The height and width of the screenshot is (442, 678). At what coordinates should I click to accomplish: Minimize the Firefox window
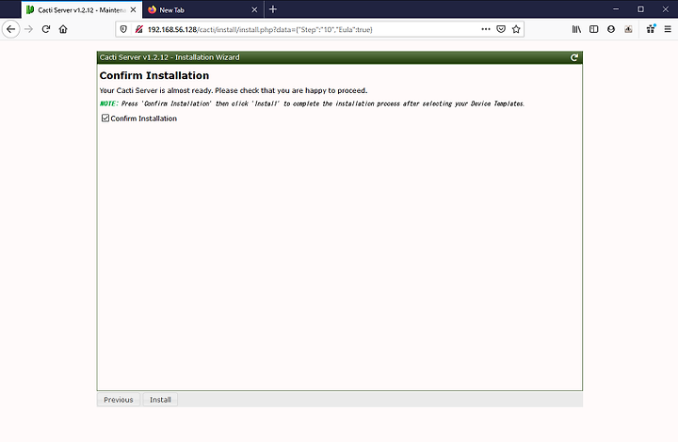[616, 9]
